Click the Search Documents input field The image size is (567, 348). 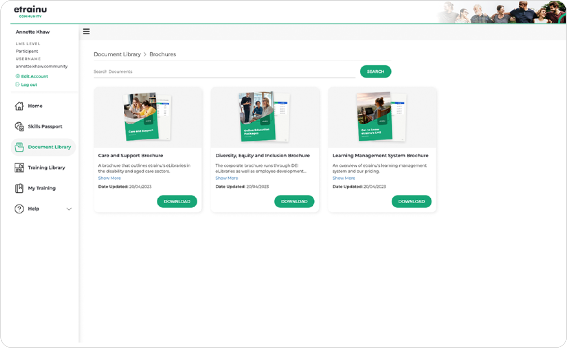click(224, 71)
